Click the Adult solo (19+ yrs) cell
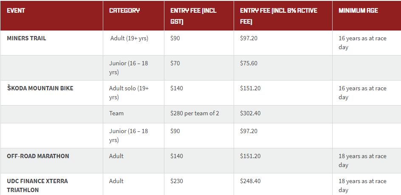The image size is (401, 195). [x=133, y=93]
